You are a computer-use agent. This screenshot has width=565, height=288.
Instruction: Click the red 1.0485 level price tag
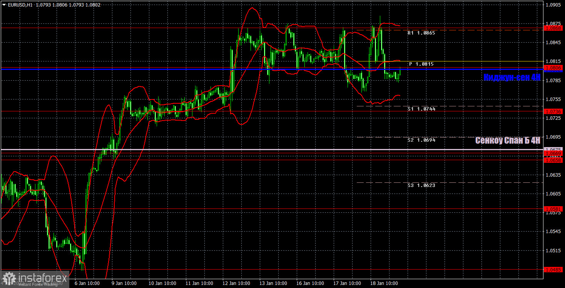[x=553, y=270]
